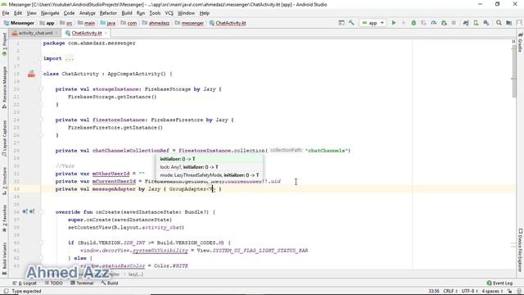Close the activity_chat.xml tab
This screenshot has width=524, height=295.
pyautogui.click(x=56, y=33)
